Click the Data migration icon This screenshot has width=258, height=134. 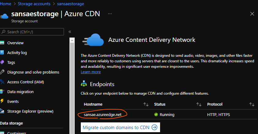pyautogui.click(x=2, y=92)
